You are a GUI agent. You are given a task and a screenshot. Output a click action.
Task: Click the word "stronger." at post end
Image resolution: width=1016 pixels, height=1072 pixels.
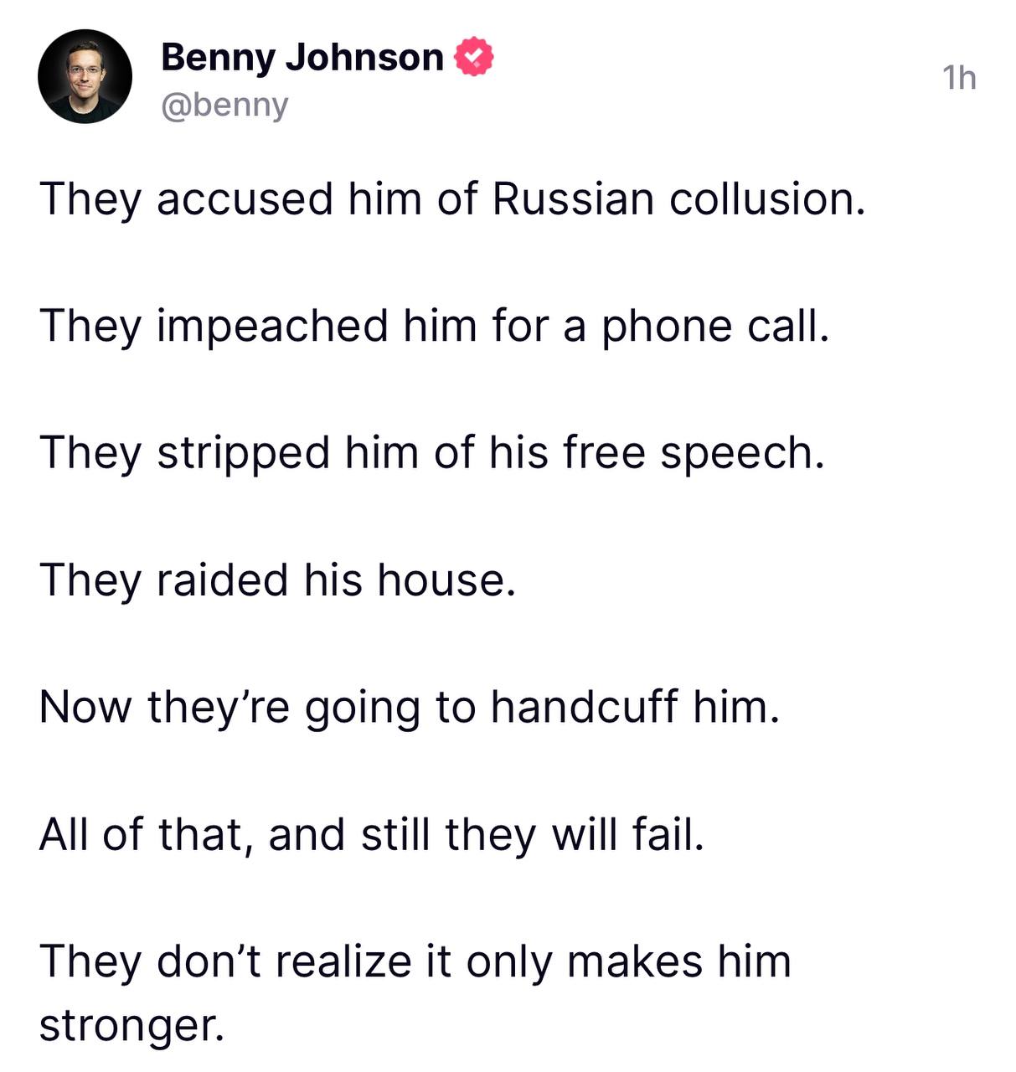pyautogui.click(x=132, y=1023)
